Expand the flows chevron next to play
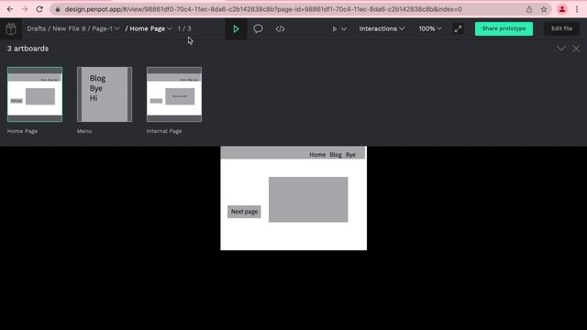The image size is (587, 330). pos(344,28)
